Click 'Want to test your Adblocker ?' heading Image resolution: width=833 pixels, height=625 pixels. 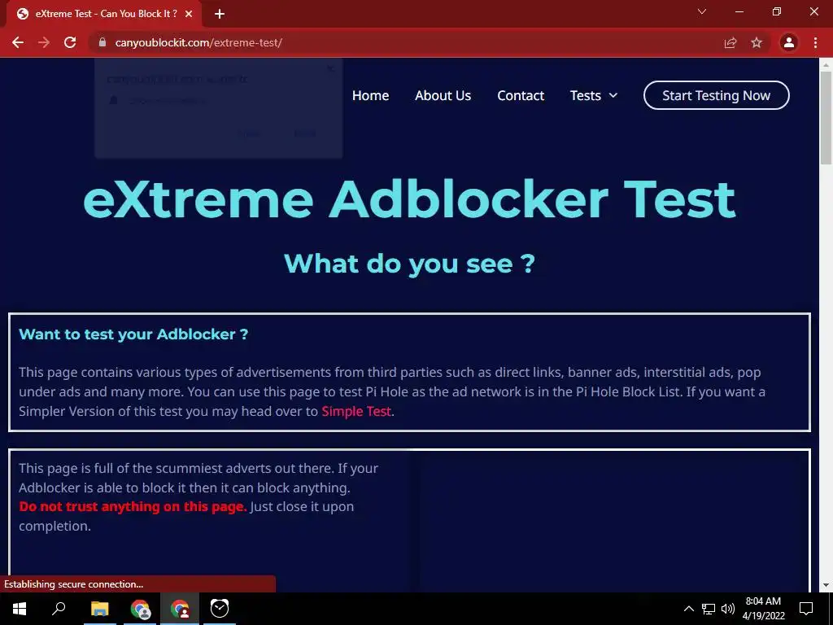(x=133, y=334)
